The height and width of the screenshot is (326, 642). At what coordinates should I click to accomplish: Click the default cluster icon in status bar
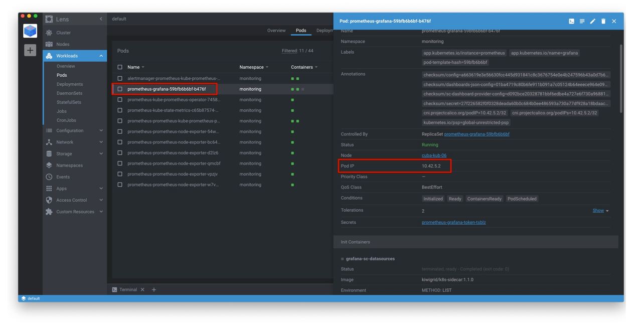(x=24, y=298)
